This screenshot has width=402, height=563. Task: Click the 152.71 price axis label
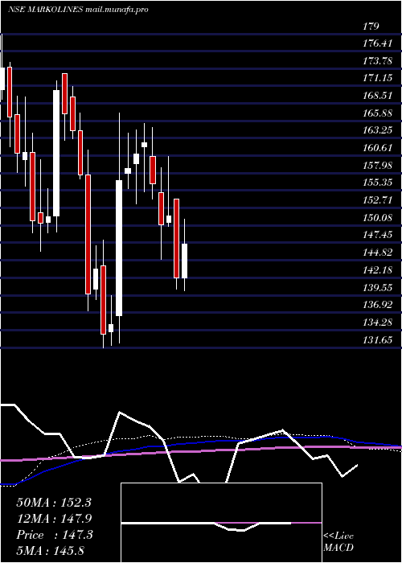pos(377,200)
